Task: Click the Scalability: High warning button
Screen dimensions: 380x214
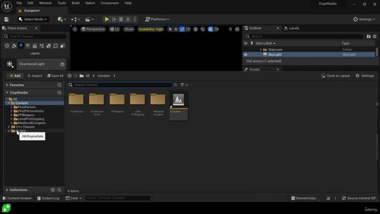Action: [x=151, y=29]
